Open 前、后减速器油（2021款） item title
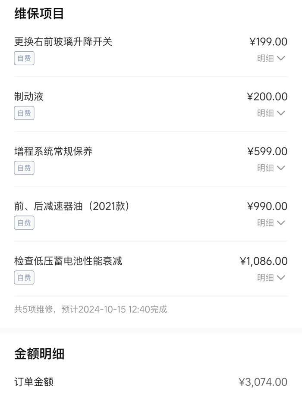 point(72,206)
